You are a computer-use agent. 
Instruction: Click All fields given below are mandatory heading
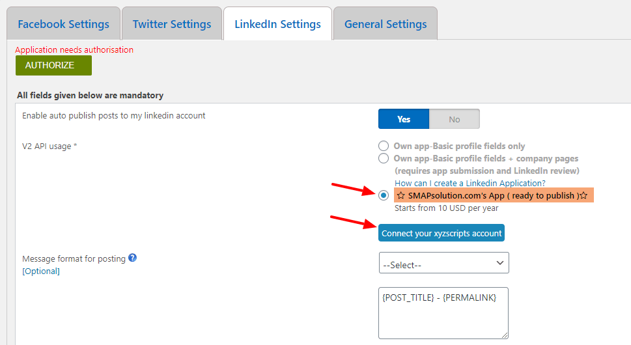[90, 95]
